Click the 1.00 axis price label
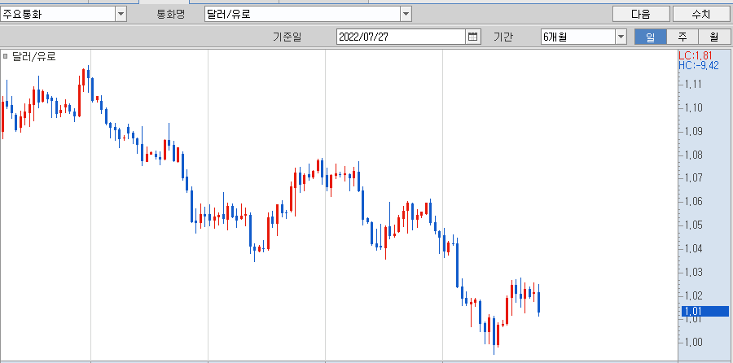The width and height of the screenshot is (733, 363). 693,343
